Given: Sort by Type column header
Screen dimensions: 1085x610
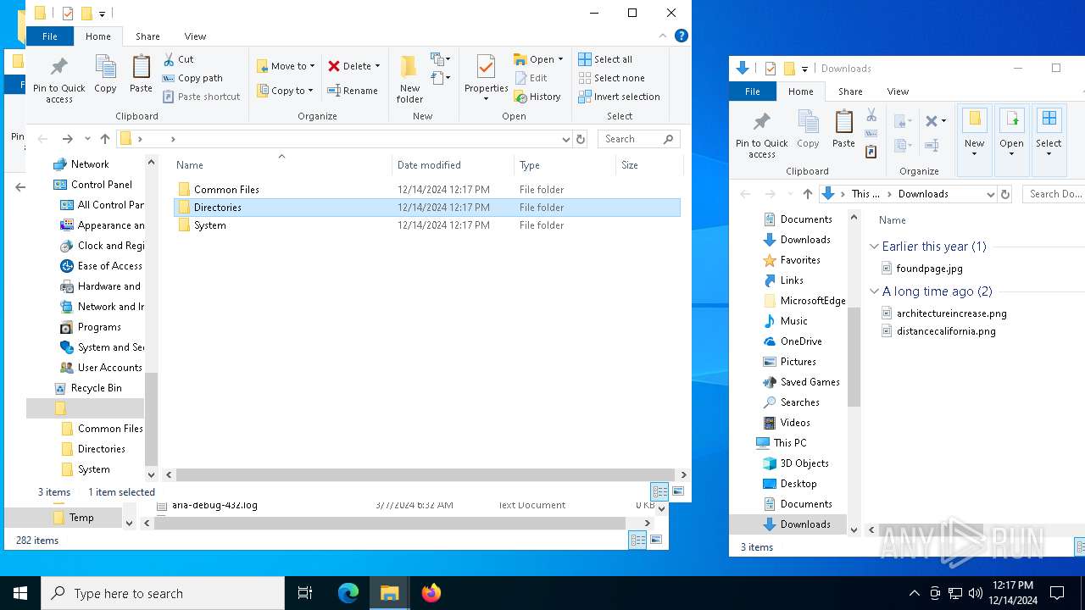Looking at the screenshot, I should coord(565,165).
